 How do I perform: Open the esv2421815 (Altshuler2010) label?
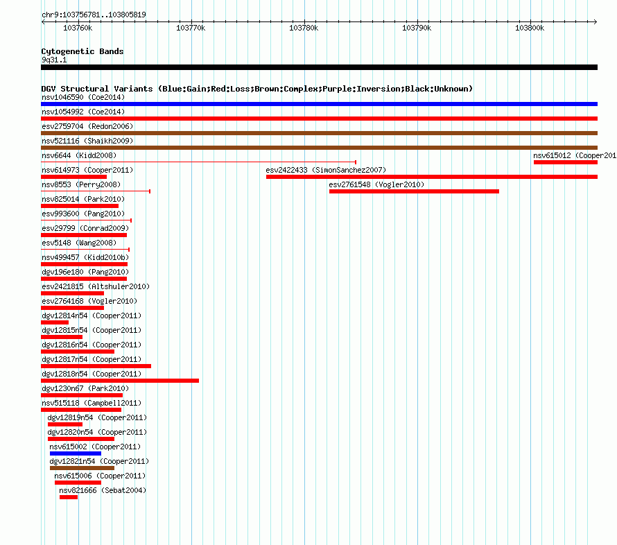coord(96,286)
